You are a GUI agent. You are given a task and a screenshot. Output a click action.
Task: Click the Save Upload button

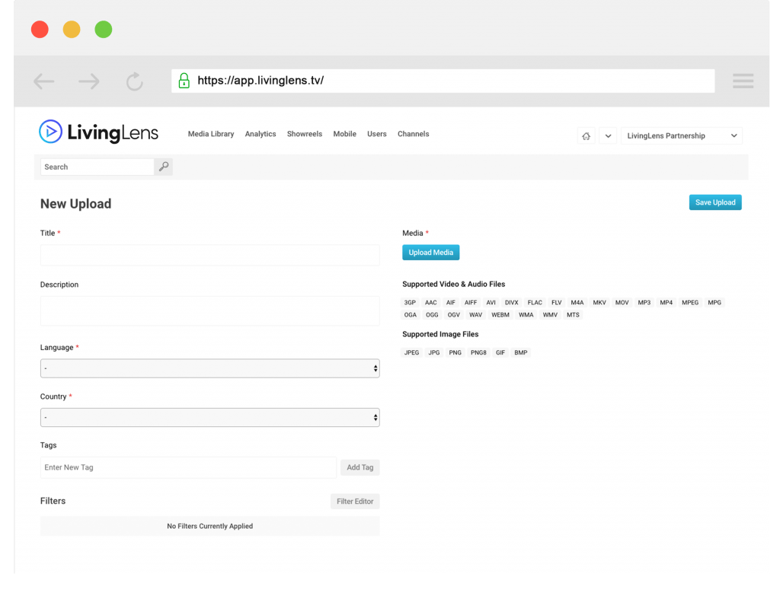[x=714, y=202]
